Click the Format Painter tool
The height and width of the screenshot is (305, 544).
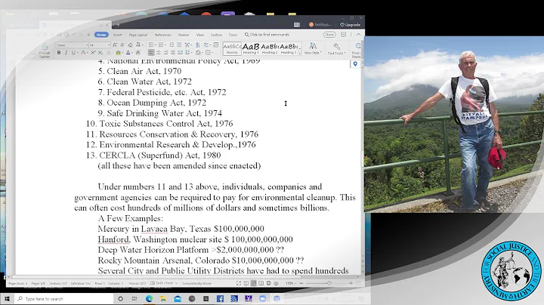pos(45,51)
